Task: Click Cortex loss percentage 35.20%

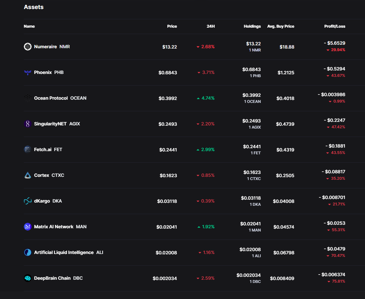Action: tap(336, 178)
